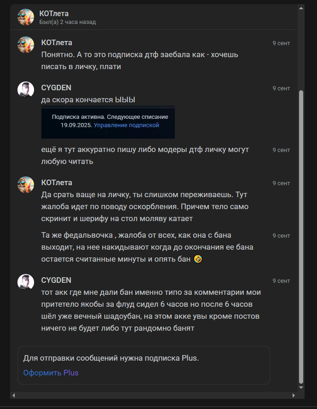Click CYGDEN's avatar next to "да скора кончается"

coord(26,90)
